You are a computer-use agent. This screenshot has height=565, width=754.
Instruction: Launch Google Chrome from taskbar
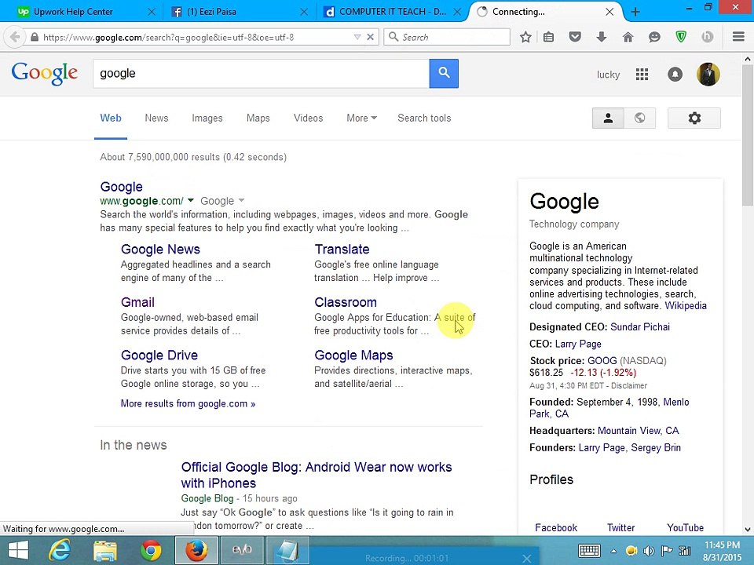[x=151, y=551]
